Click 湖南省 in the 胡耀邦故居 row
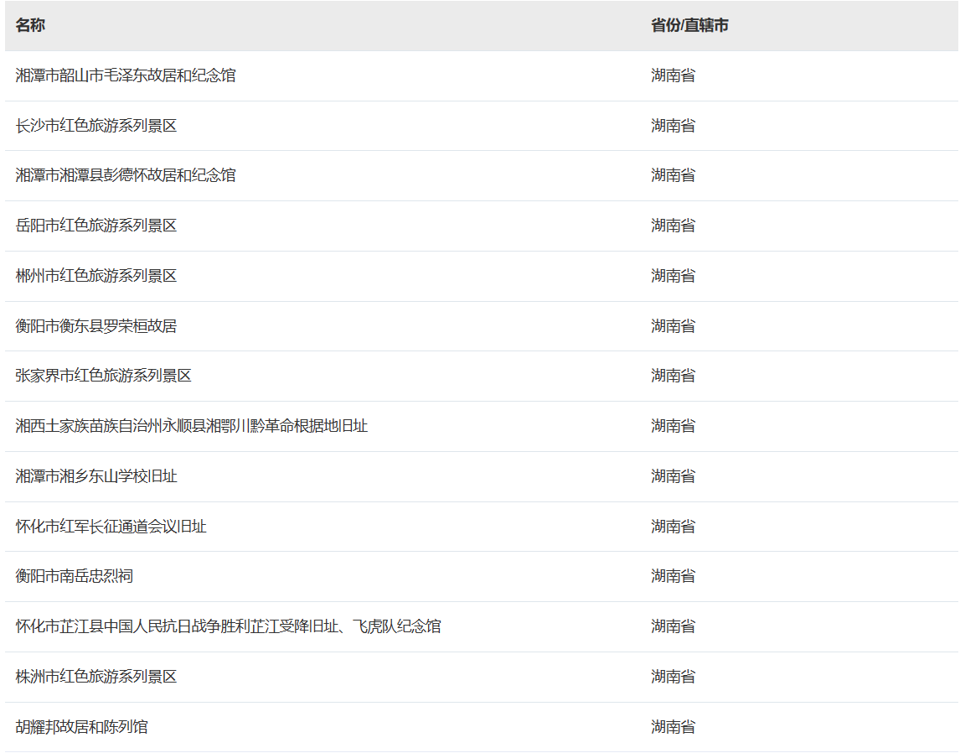Image resolution: width=960 pixels, height=753 pixels. coord(673,727)
